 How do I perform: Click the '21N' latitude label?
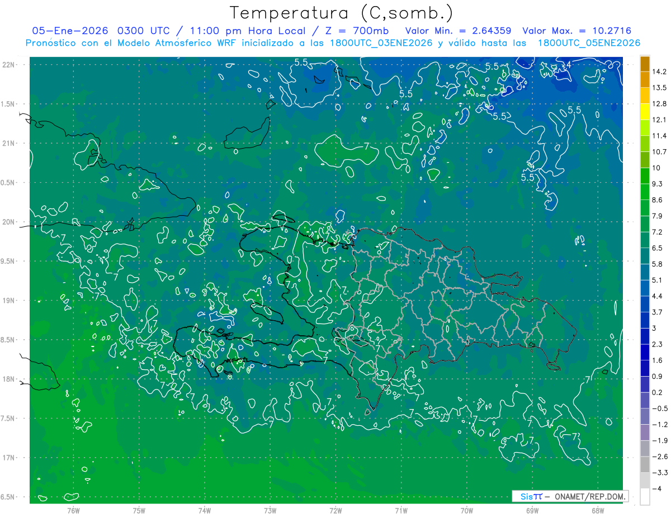[x=10, y=143]
